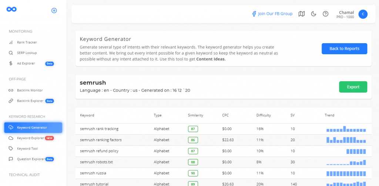Screen dimensions: 379x186
Task: Click the Question Explorer chat bubble icon
Action: point(11,159)
